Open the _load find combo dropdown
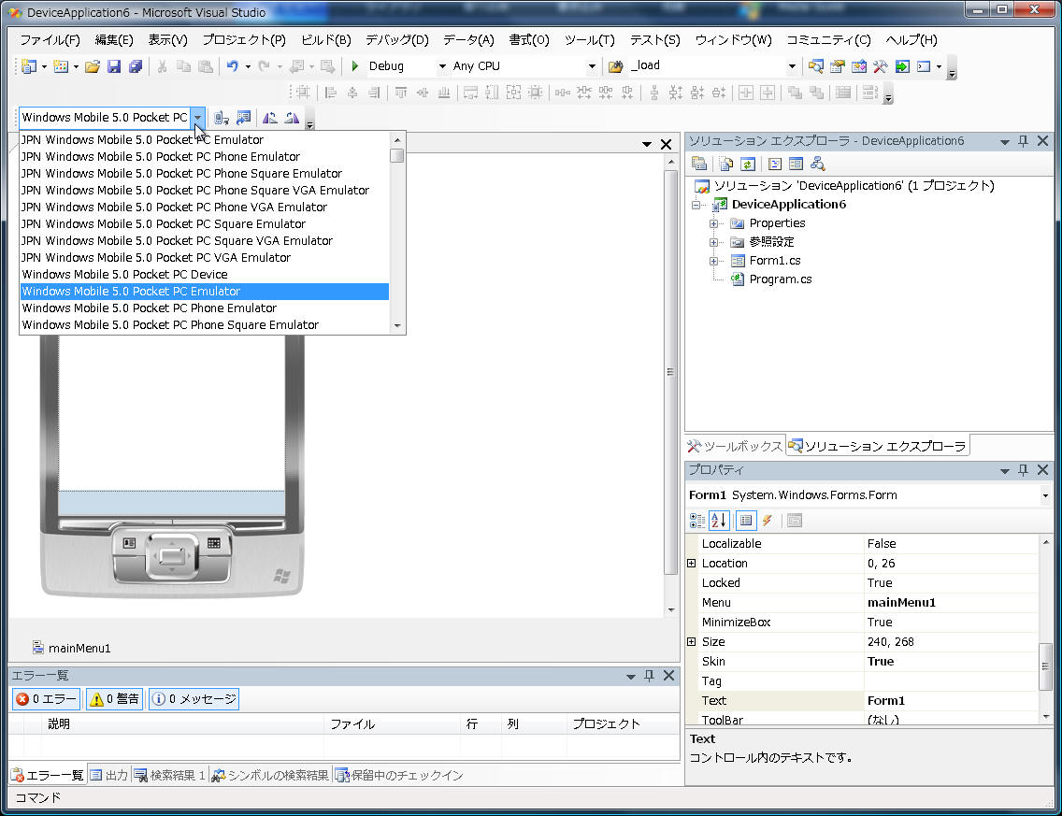1062x816 pixels. point(792,66)
